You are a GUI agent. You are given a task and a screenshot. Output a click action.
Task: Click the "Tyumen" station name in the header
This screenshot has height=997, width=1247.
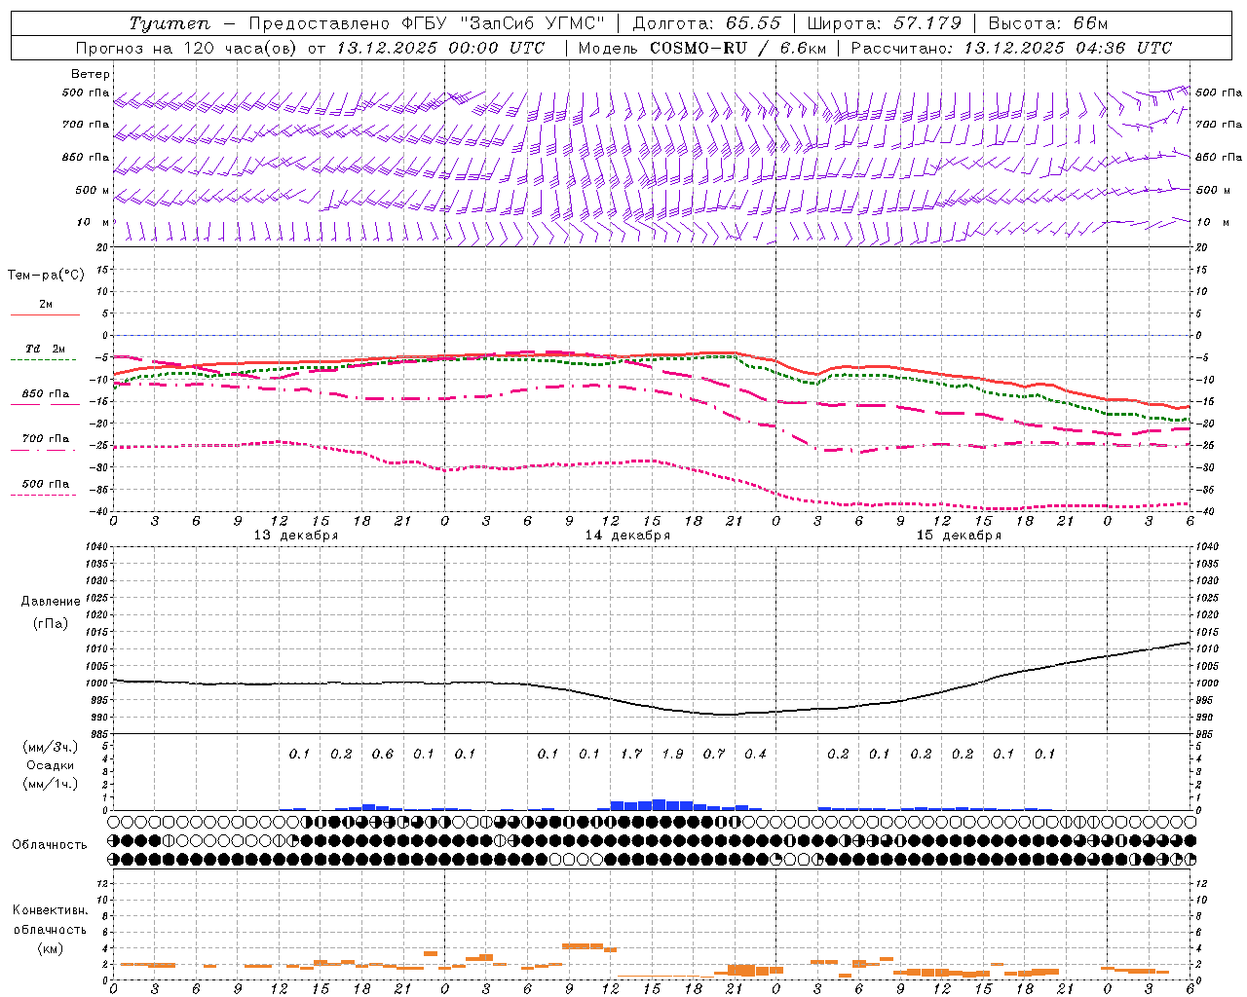point(169,23)
